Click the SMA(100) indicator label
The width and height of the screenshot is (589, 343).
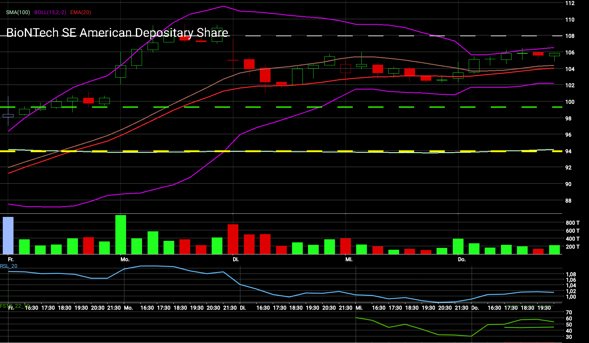coord(18,12)
